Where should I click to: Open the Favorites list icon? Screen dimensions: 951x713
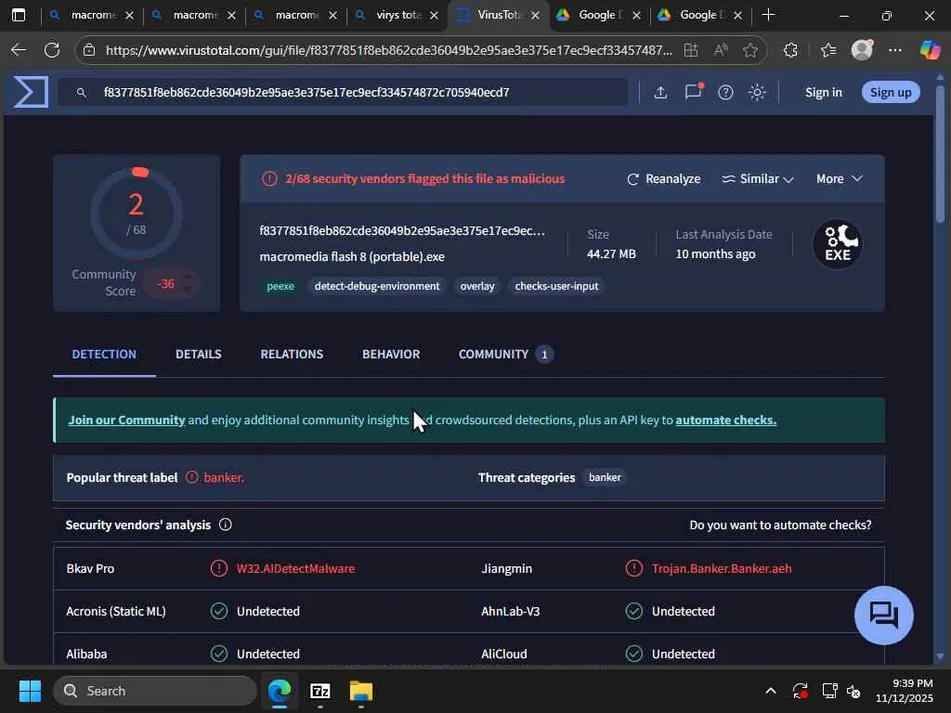click(x=827, y=50)
